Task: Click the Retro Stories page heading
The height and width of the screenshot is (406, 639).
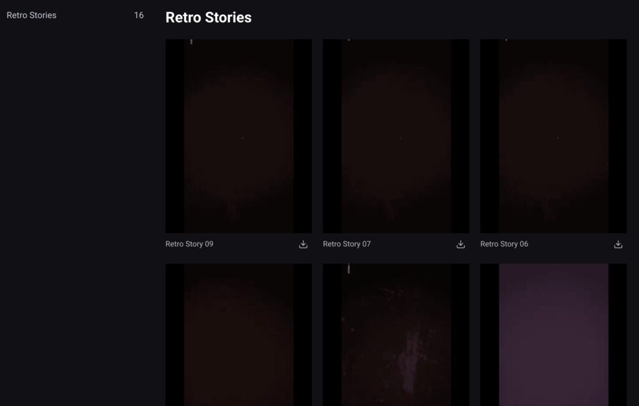Action: [208, 17]
